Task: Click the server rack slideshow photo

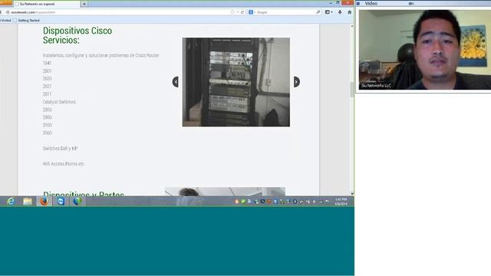Action: click(236, 82)
